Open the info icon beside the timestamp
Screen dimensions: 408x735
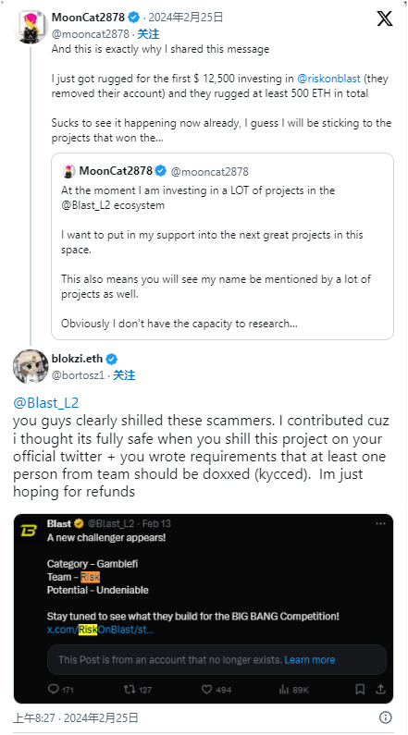pyautogui.click(x=385, y=717)
